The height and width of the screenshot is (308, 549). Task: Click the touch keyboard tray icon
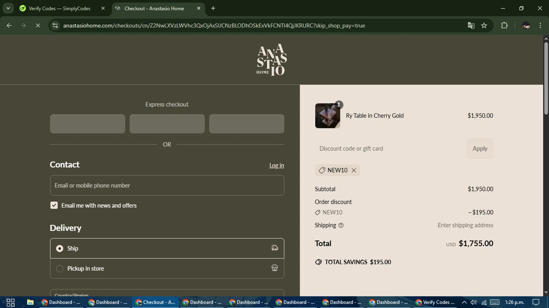495,302
